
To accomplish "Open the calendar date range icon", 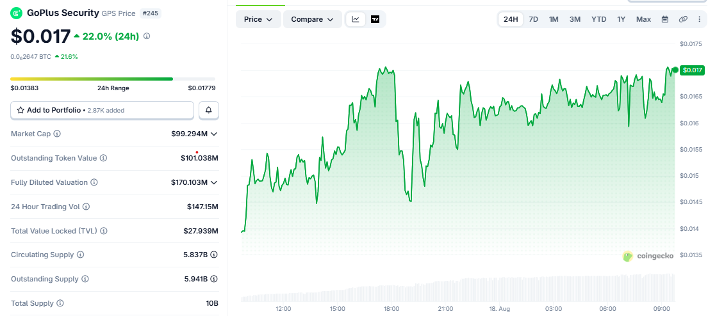I will (664, 19).
